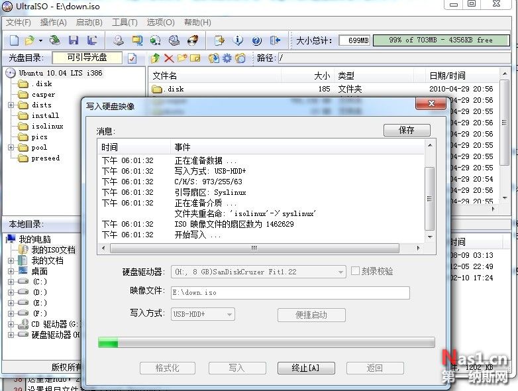Click the 映像文件 E:\down.iso field
Viewport: 518px width, 391px height.
tap(290, 293)
